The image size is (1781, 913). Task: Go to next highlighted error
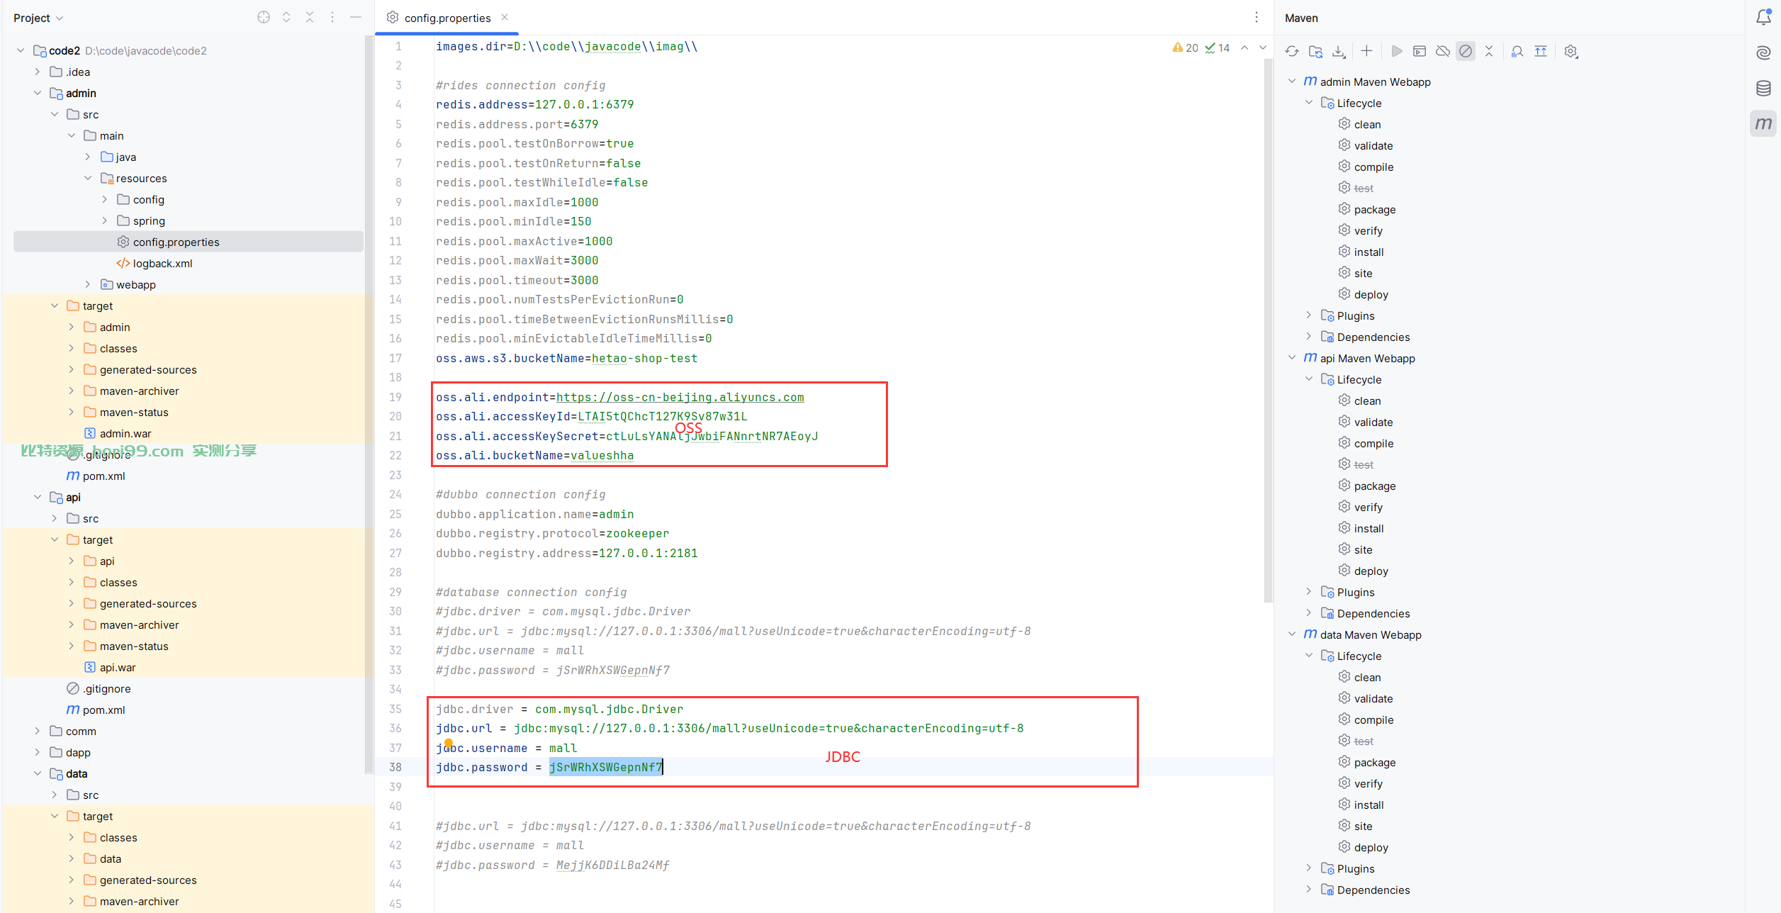pyautogui.click(x=1263, y=48)
